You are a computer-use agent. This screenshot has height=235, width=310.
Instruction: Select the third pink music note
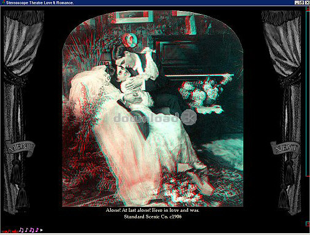(x=32, y=230)
